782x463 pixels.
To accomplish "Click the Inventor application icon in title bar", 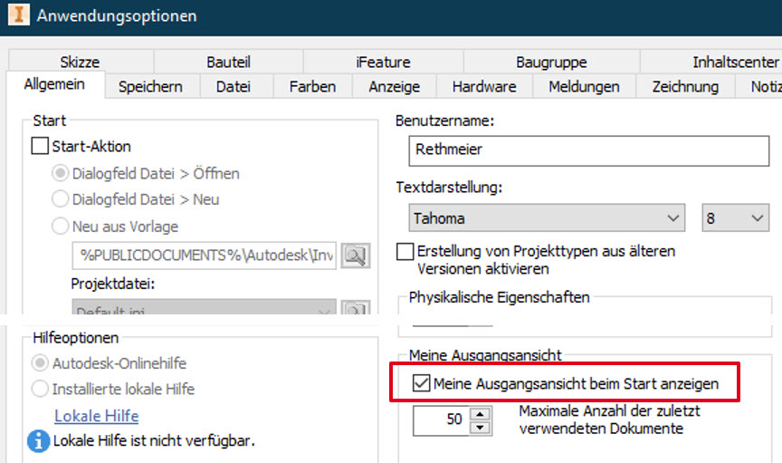I will point(19,14).
